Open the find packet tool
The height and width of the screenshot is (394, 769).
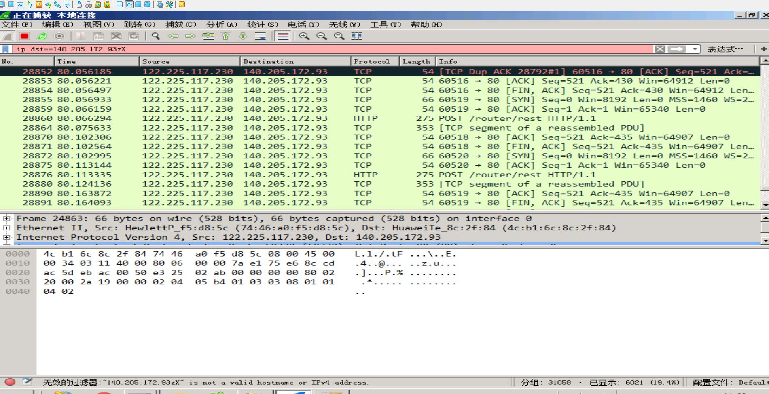(x=155, y=36)
